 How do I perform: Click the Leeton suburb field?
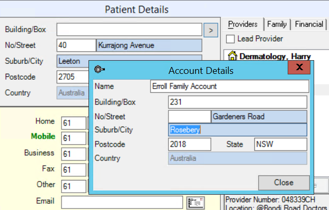73,61
